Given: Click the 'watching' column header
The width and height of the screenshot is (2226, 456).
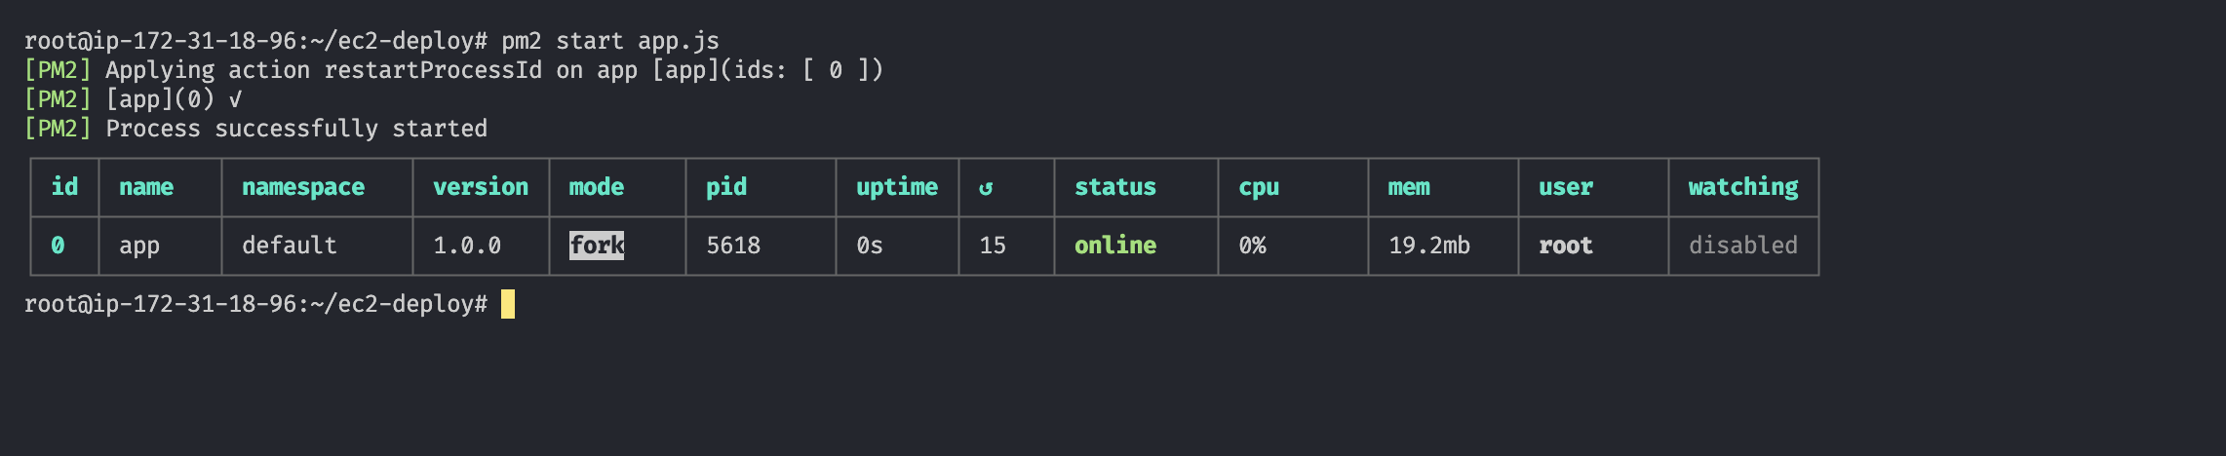Looking at the screenshot, I should click(1742, 187).
